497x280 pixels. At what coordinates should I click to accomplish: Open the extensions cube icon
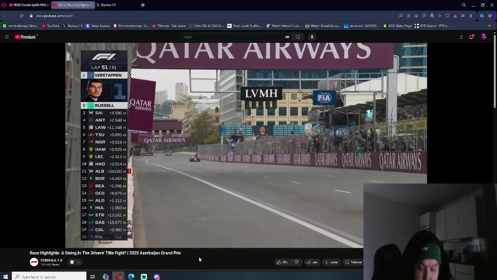click(490, 16)
